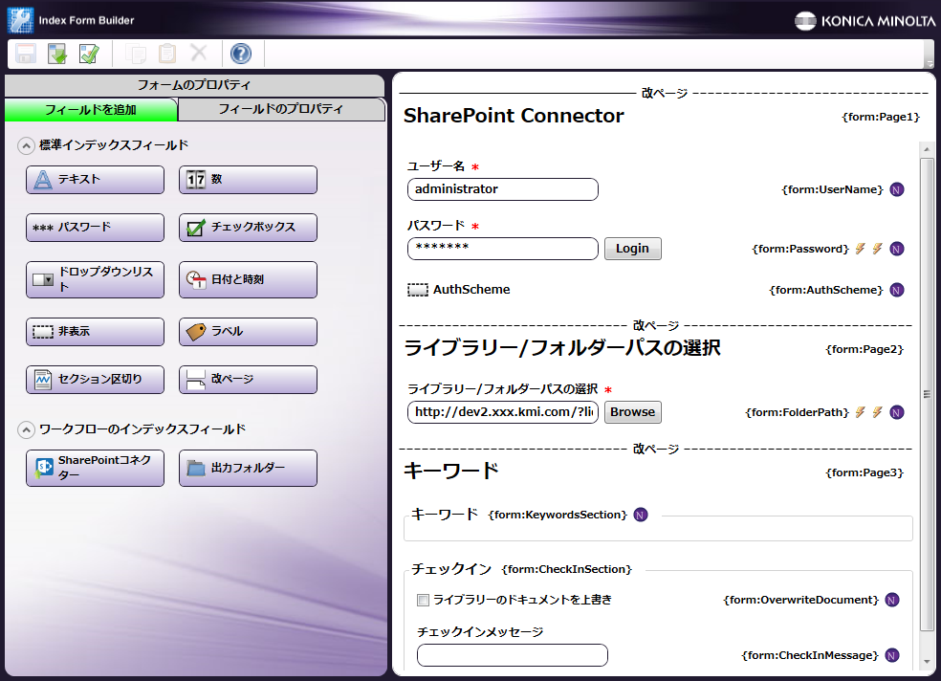Add a ドロップダウンリスト field

(95, 279)
